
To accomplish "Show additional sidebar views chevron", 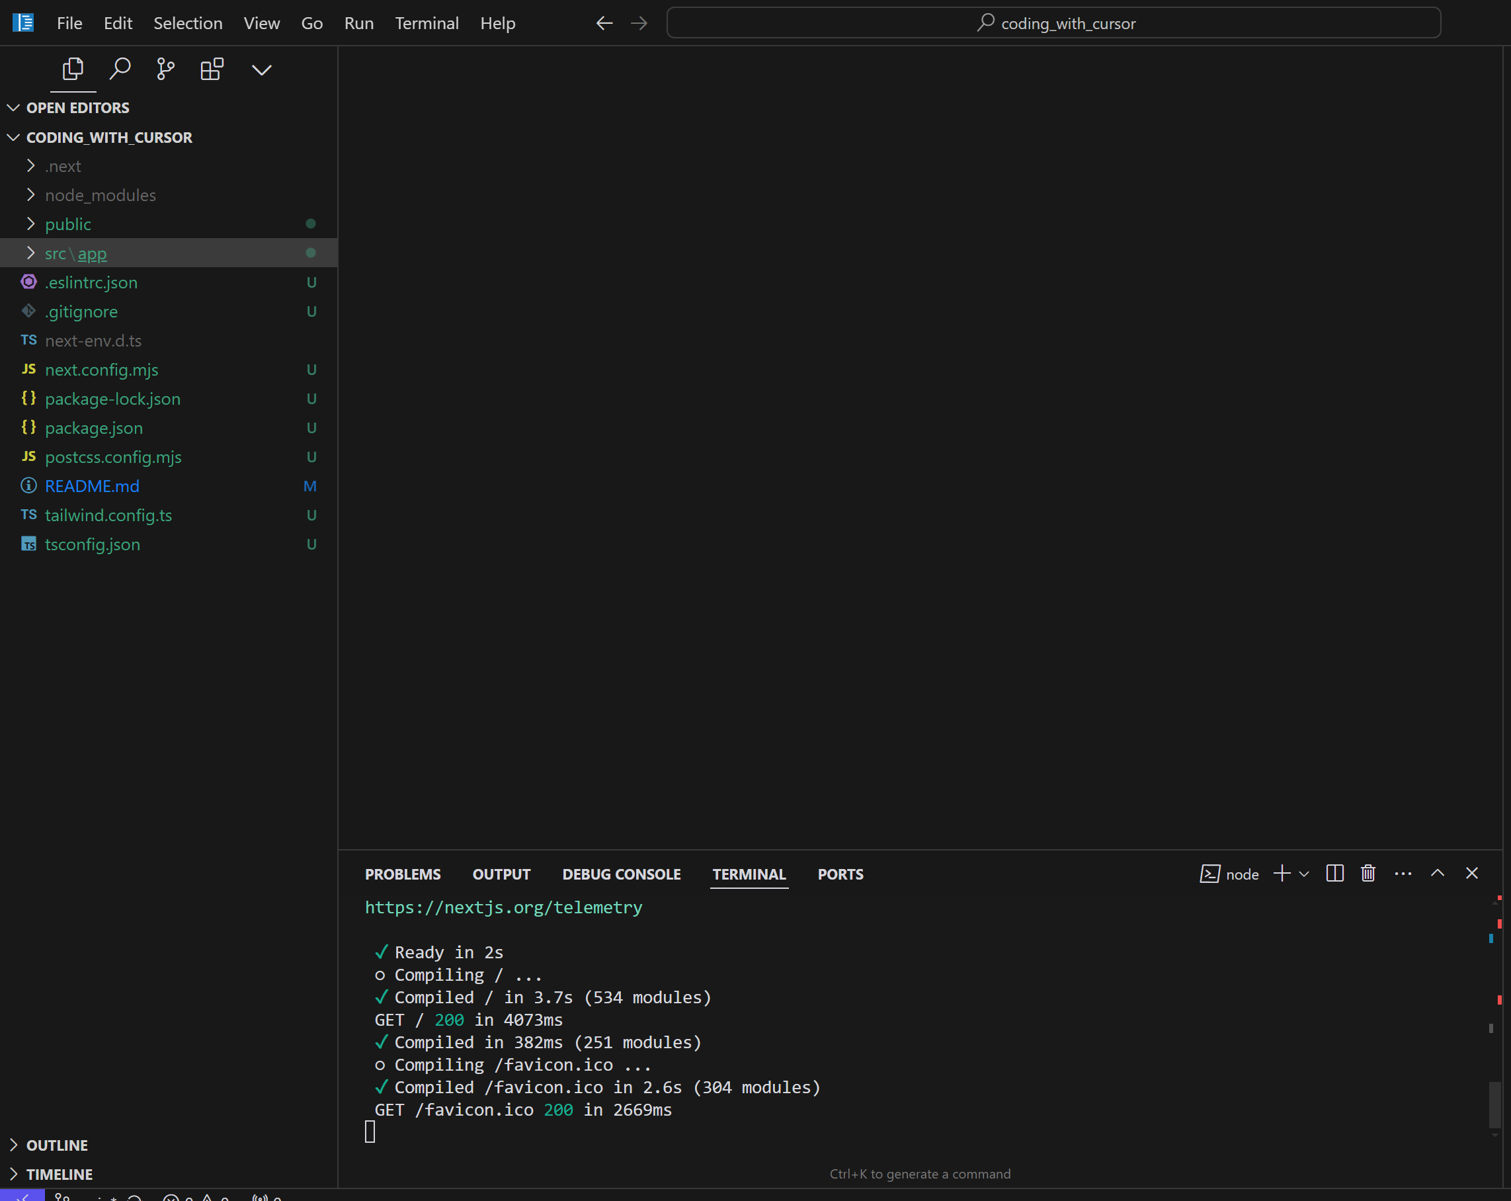I will point(261,69).
